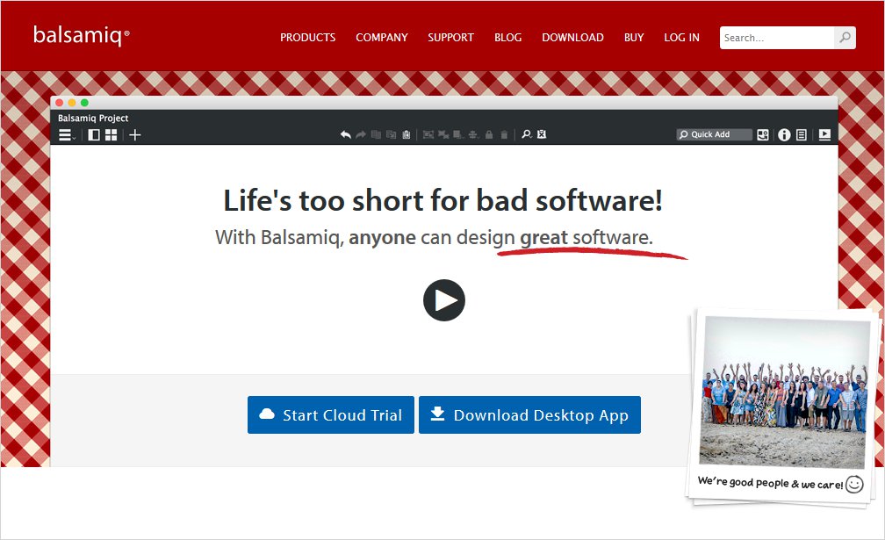Click the search magnifier icon in header

pyautogui.click(x=845, y=38)
